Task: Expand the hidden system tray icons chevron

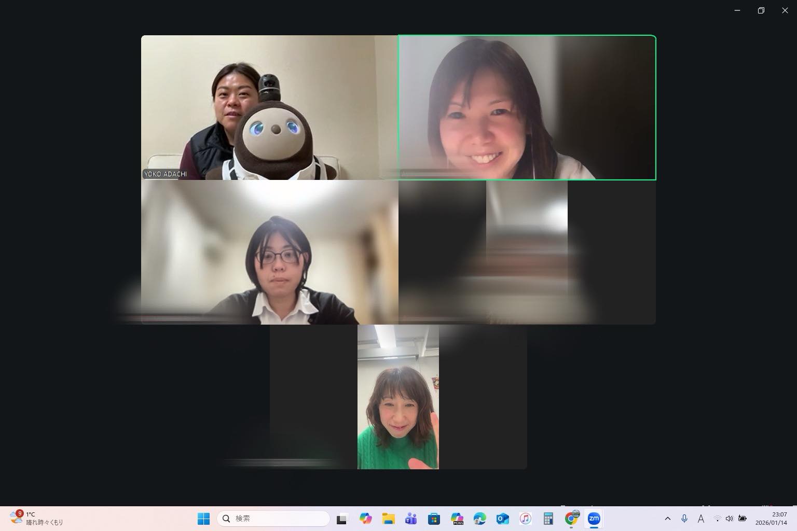Action: point(668,519)
